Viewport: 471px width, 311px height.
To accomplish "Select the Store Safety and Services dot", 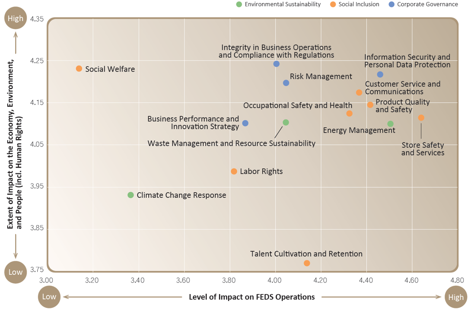I will pyautogui.click(x=421, y=117).
